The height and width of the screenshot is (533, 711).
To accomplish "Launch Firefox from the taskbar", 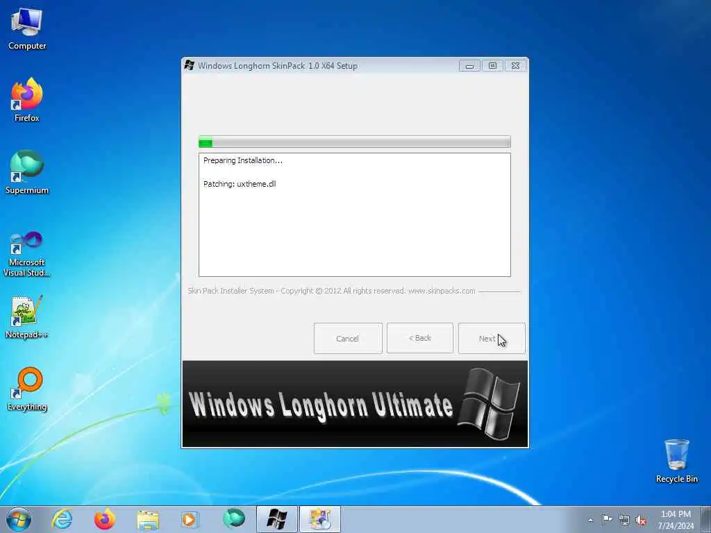I will pyautogui.click(x=105, y=519).
